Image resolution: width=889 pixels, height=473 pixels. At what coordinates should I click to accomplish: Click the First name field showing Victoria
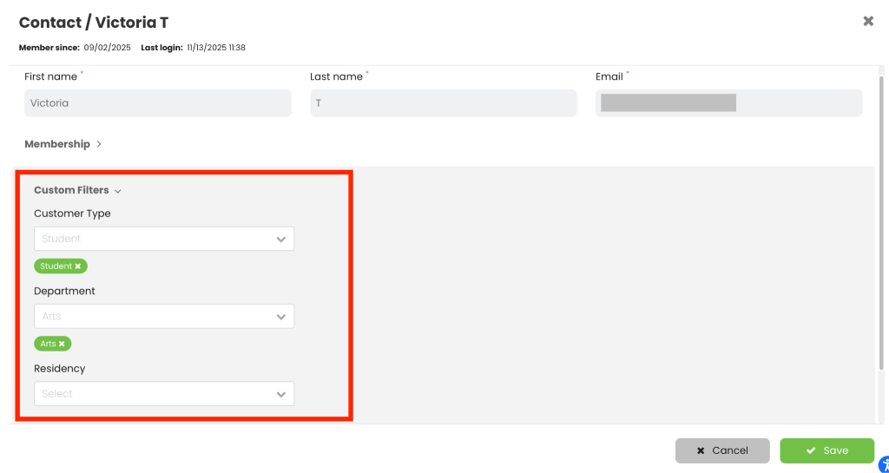[x=158, y=103]
